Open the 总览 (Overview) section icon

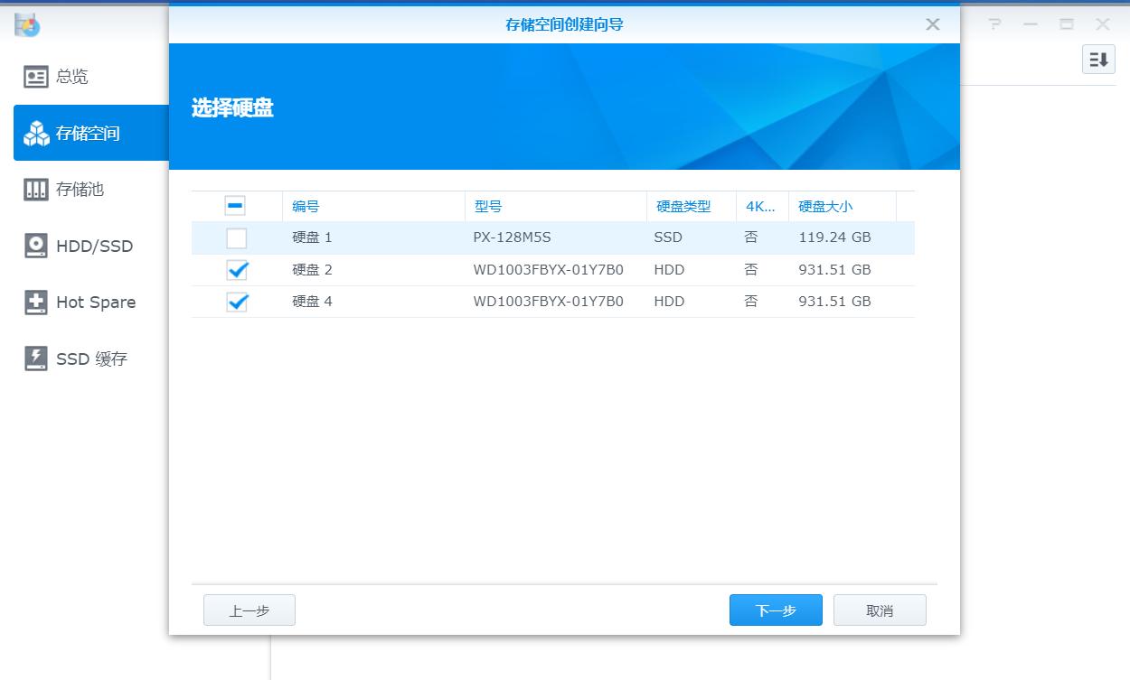[35, 76]
